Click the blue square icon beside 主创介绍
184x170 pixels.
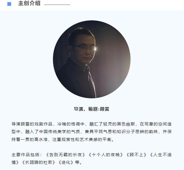pos(9,4)
